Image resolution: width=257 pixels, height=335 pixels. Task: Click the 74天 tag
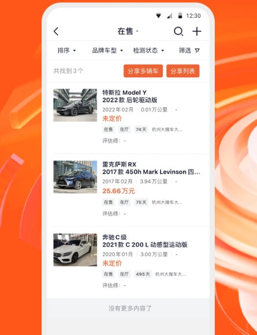coord(141,130)
